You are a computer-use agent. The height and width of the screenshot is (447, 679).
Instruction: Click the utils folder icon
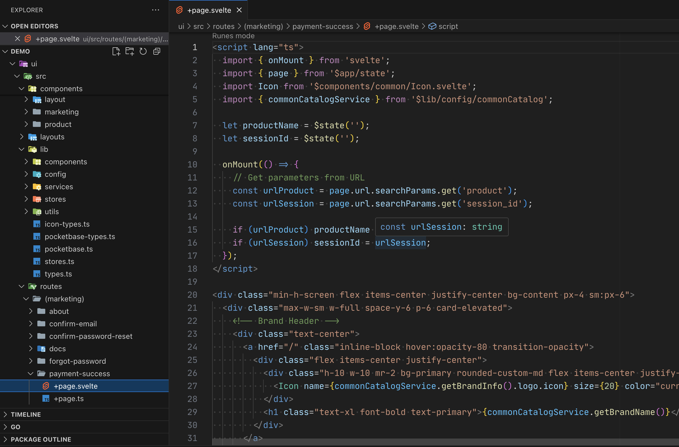pyautogui.click(x=37, y=212)
